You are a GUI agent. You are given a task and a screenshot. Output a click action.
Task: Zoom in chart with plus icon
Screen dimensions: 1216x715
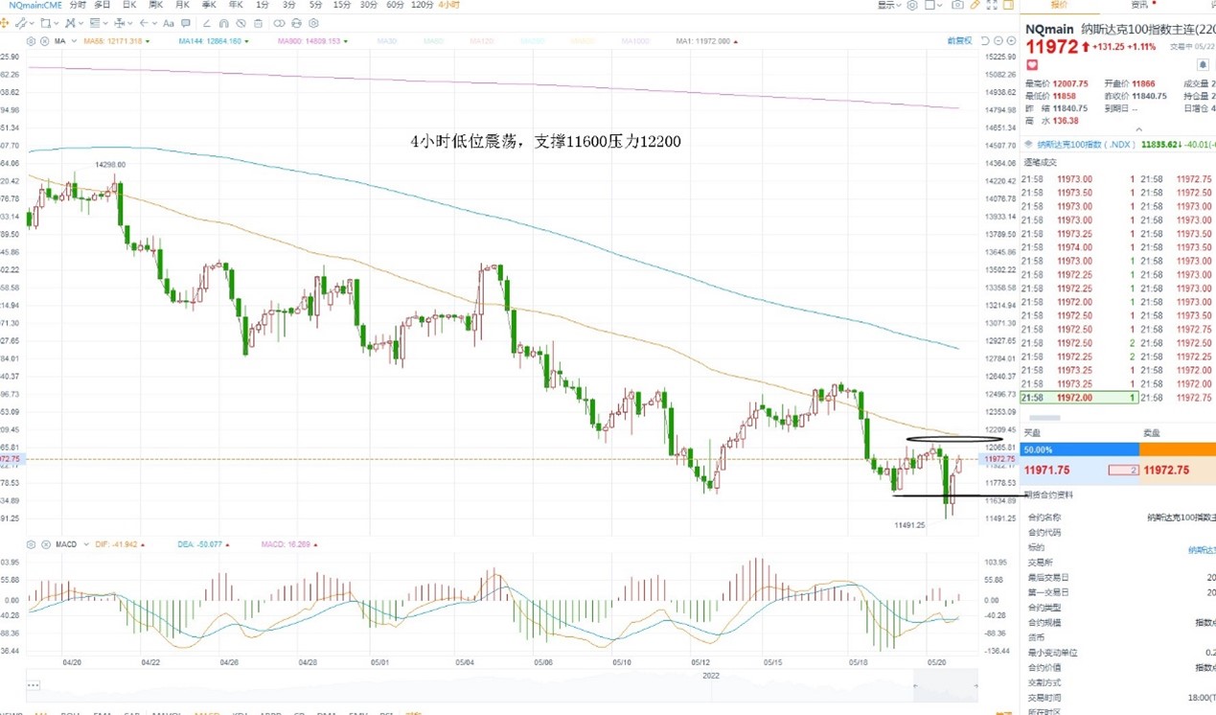(x=1011, y=41)
